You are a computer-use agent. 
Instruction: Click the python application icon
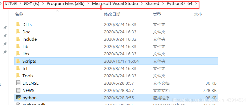pos(18,98)
